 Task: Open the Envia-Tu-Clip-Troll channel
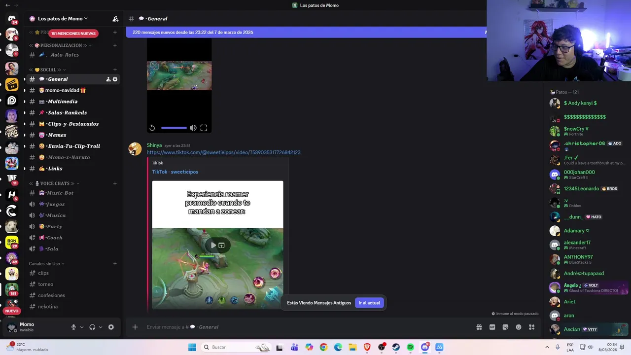pos(73,146)
